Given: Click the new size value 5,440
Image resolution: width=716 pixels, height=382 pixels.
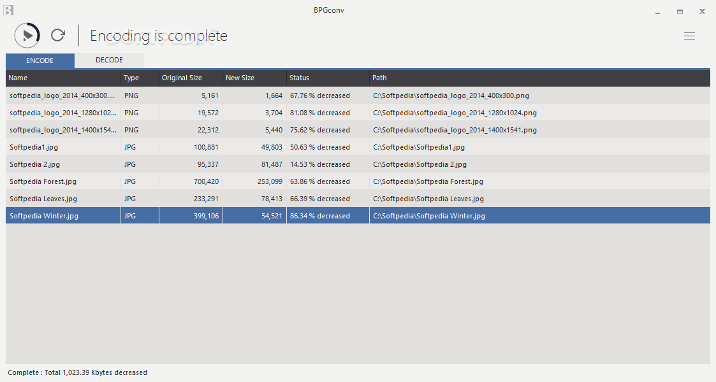Looking at the screenshot, I should (x=274, y=130).
